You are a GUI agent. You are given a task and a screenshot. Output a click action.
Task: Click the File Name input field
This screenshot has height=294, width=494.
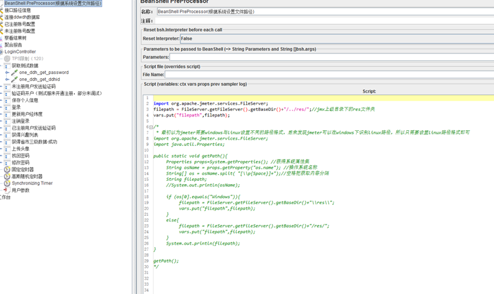(x=329, y=75)
